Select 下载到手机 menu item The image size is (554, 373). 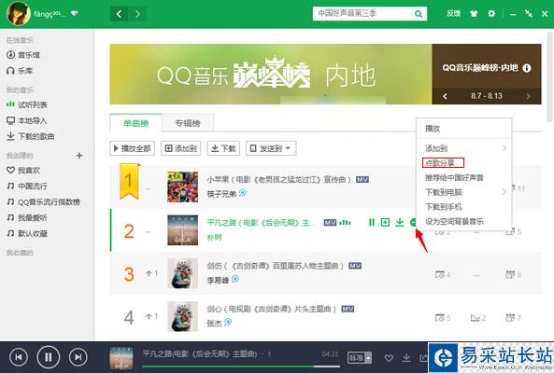coord(464,207)
